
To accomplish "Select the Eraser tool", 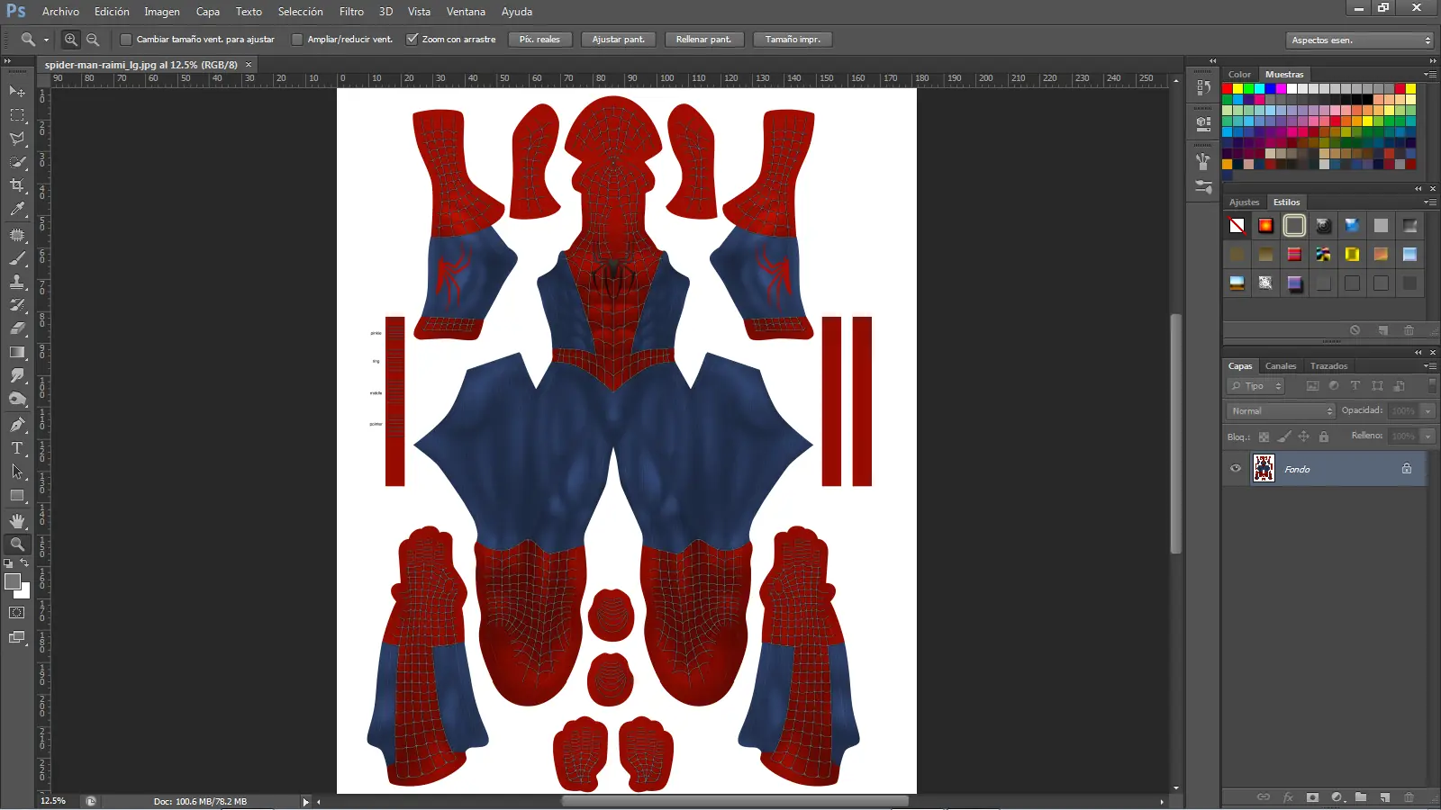I will pos(17,328).
